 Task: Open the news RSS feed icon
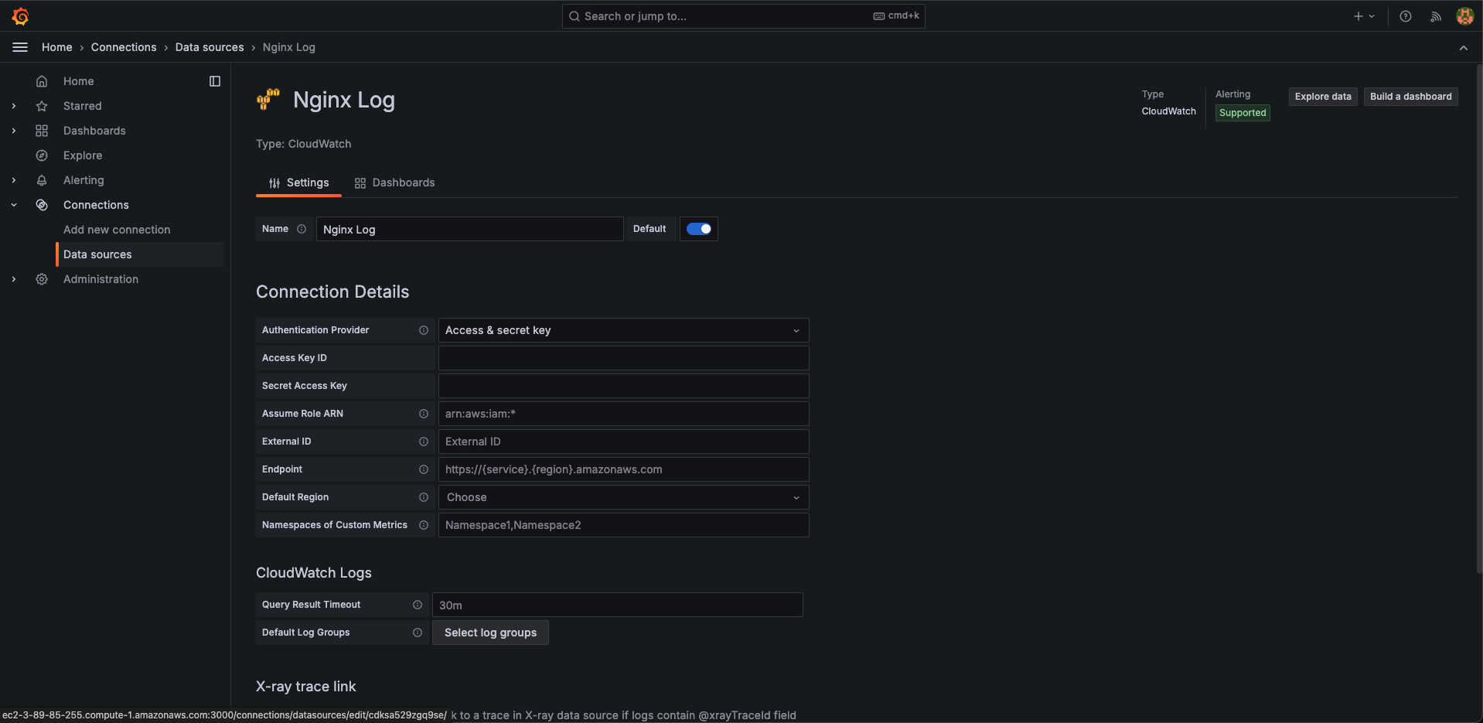pyautogui.click(x=1436, y=16)
